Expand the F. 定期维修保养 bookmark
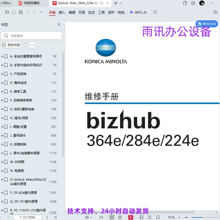 pos(2,100)
